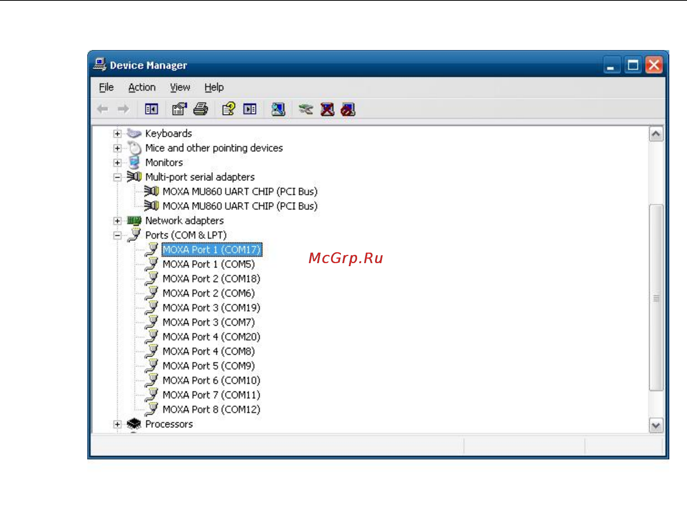This screenshot has width=687, height=515.
Task: Click the Device Manager title bar icon
Action: [x=100, y=65]
